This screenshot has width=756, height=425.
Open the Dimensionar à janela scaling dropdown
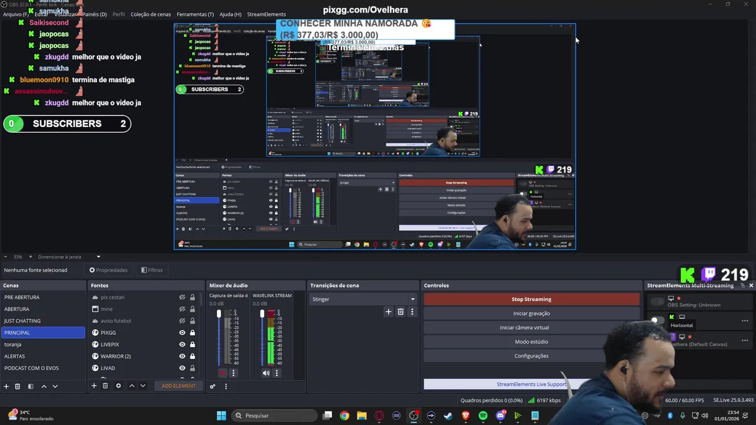70,257
